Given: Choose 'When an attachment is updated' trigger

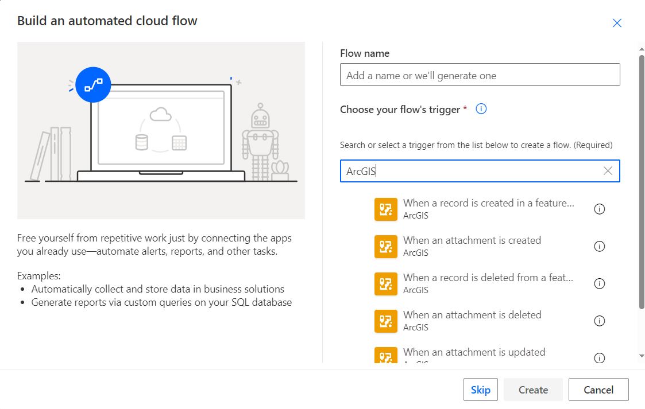Looking at the screenshot, I should click(474, 352).
